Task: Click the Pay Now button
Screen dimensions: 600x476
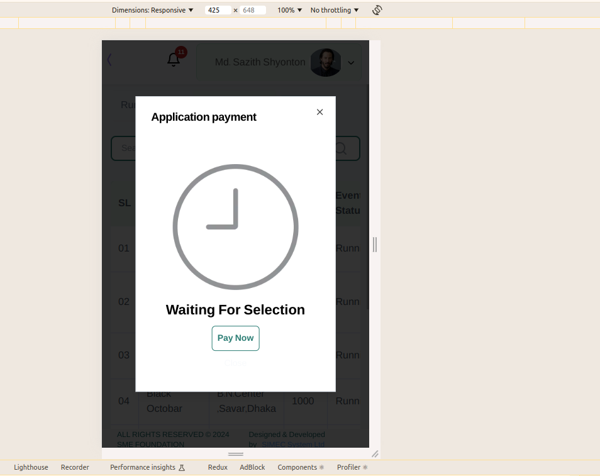Action: click(235, 338)
